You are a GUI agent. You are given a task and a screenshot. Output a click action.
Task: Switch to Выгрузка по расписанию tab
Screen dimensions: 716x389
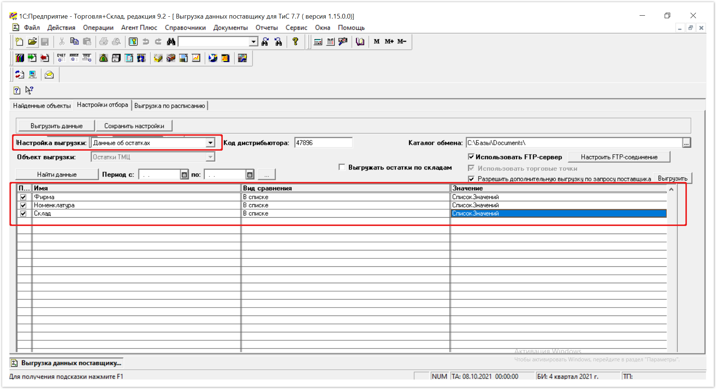pyautogui.click(x=170, y=106)
